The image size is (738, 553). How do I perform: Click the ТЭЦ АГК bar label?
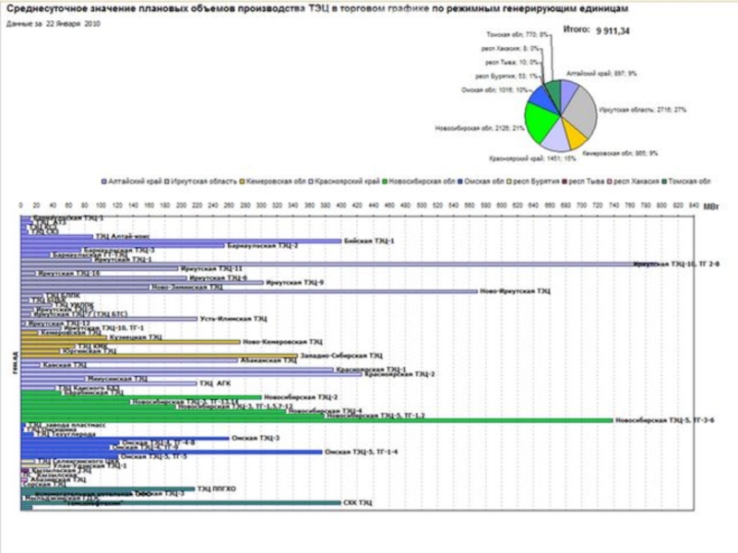[215, 383]
